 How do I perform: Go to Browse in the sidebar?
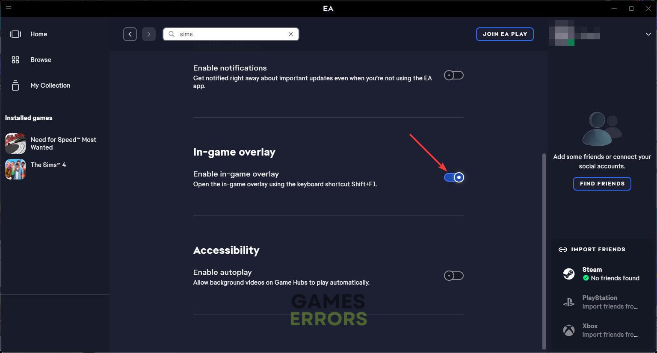[41, 60]
